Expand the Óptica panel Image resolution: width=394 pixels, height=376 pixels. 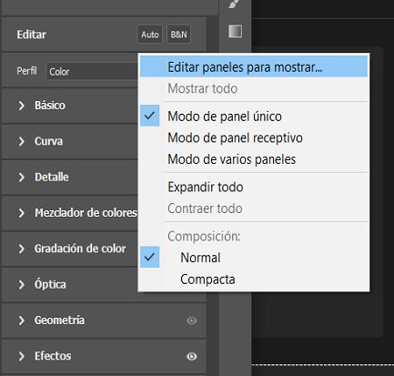21,285
